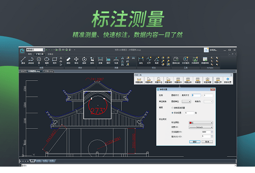Screen dimensions: 255x173
Task: Open the annotation color (标注颜色) dropdown
Action: [201, 123]
